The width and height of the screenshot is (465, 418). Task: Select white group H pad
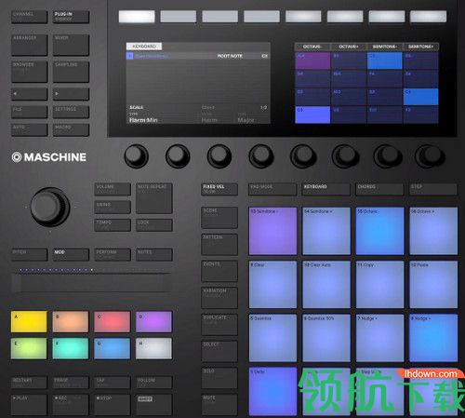pyautogui.click(x=153, y=348)
